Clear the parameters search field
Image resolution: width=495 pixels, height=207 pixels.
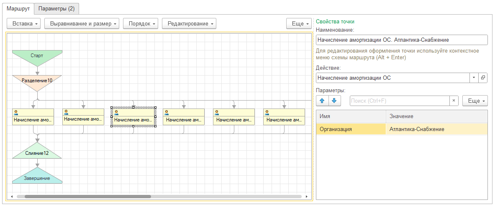click(x=454, y=101)
